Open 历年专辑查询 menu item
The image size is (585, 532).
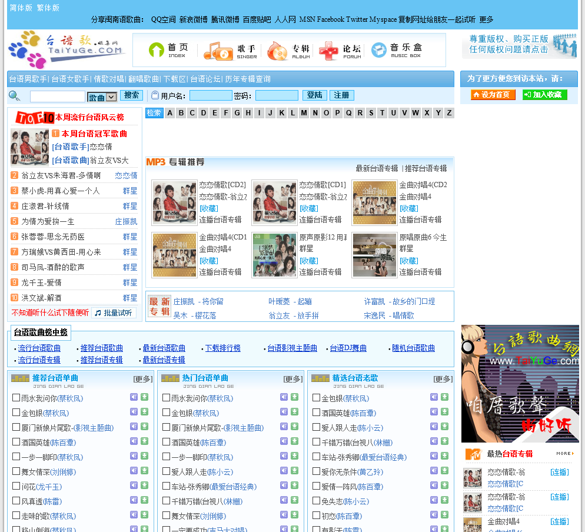click(x=248, y=79)
